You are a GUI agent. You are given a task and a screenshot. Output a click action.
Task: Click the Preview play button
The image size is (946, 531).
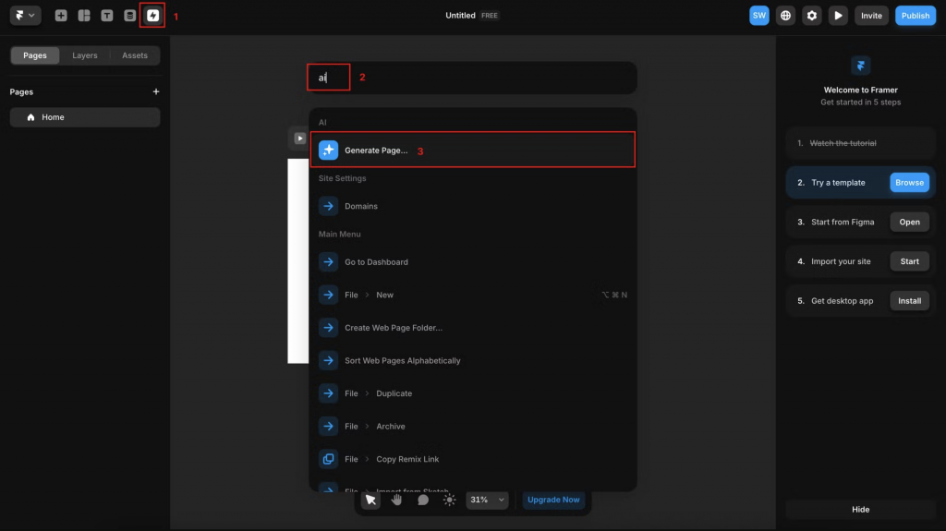click(838, 16)
